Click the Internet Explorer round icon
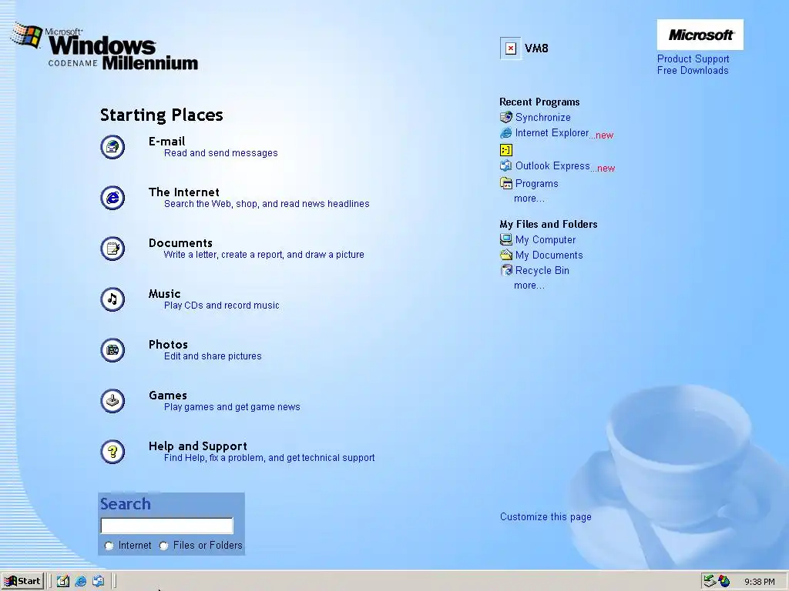The image size is (789, 591). point(112,198)
